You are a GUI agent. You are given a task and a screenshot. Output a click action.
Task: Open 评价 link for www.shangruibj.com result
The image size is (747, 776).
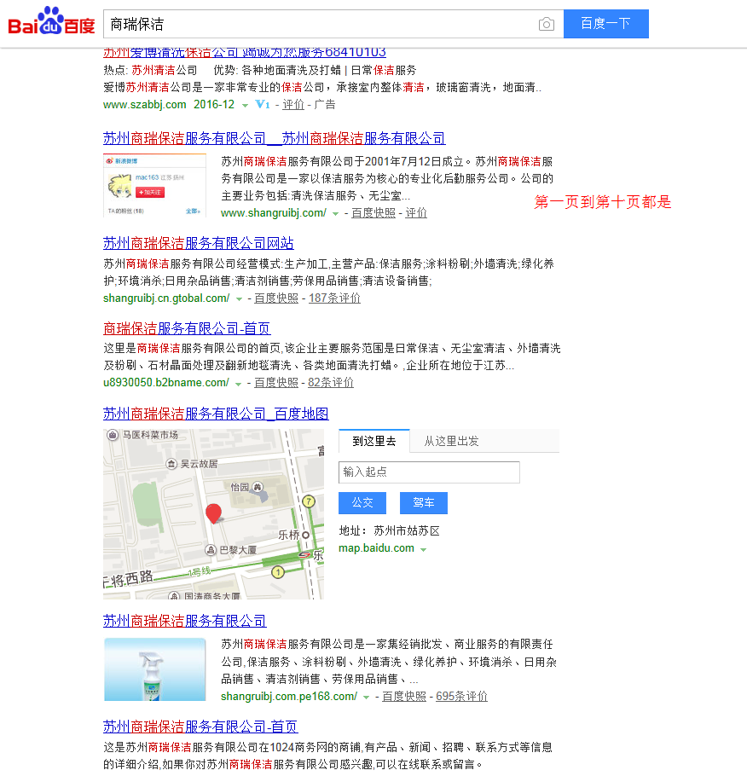(416, 213)
